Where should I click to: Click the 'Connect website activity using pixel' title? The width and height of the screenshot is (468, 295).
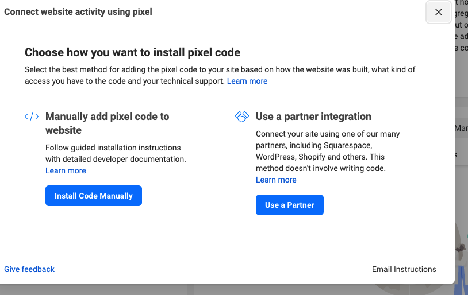(x=78, y=11)
